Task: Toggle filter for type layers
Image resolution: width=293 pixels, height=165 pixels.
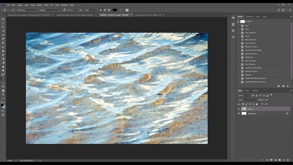Action: tap(260, 96)
